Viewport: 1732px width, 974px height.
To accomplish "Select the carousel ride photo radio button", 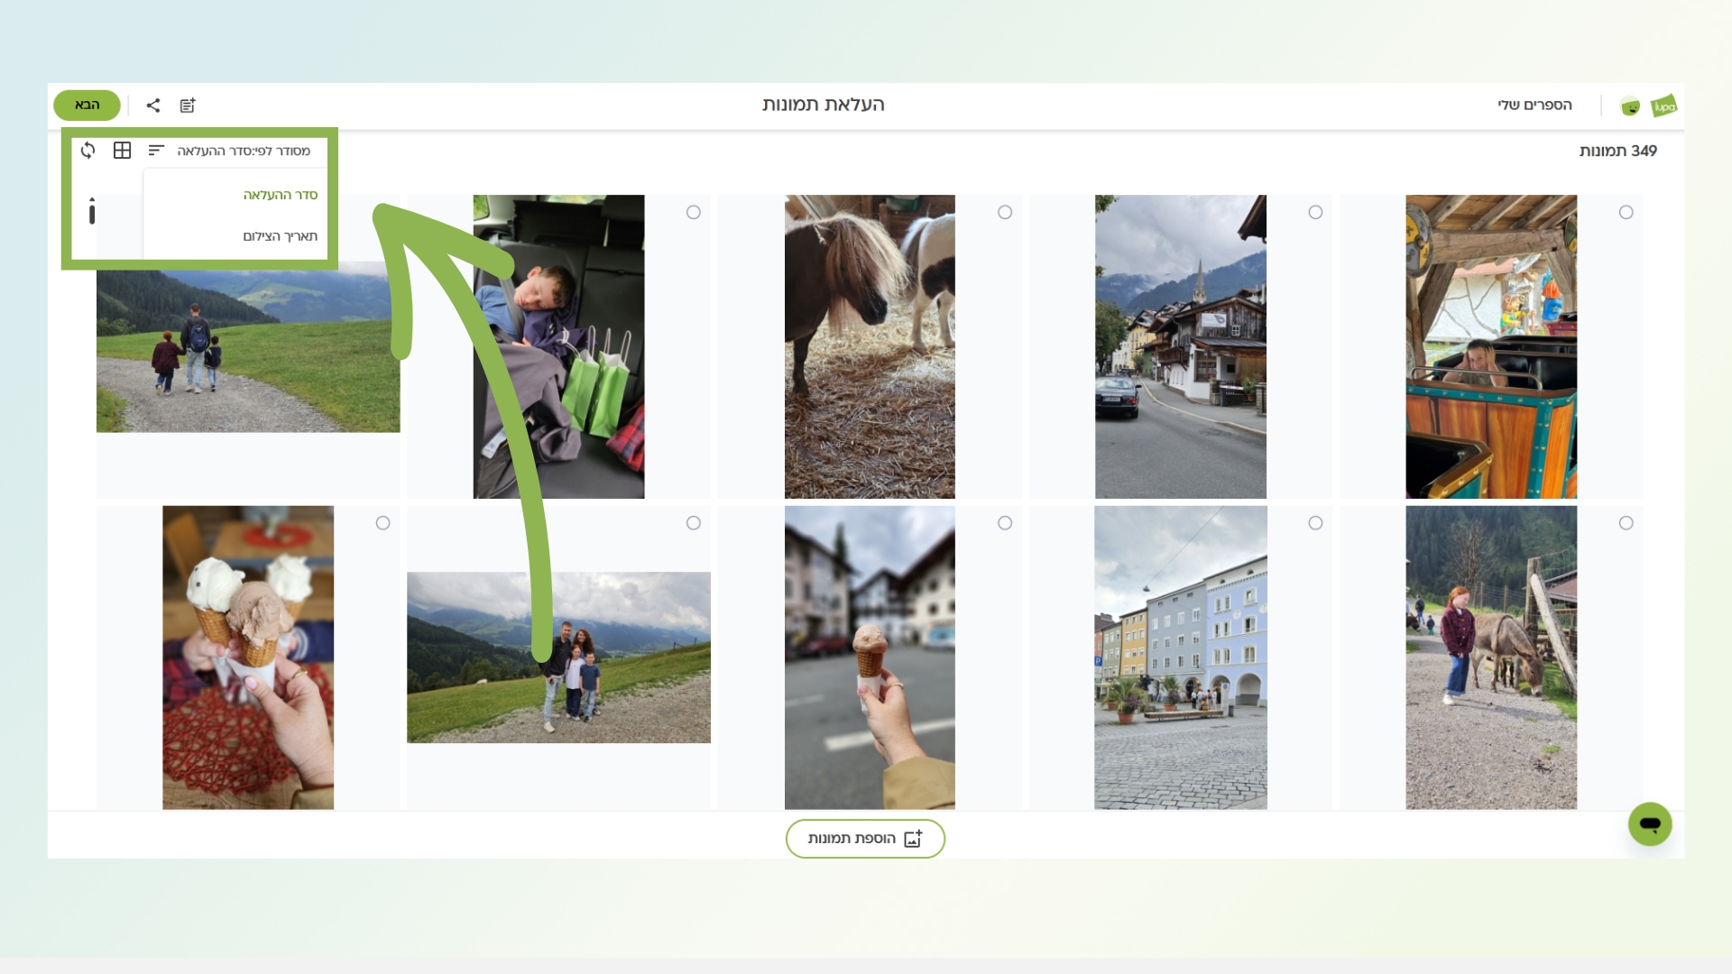I will point(1626,213).
